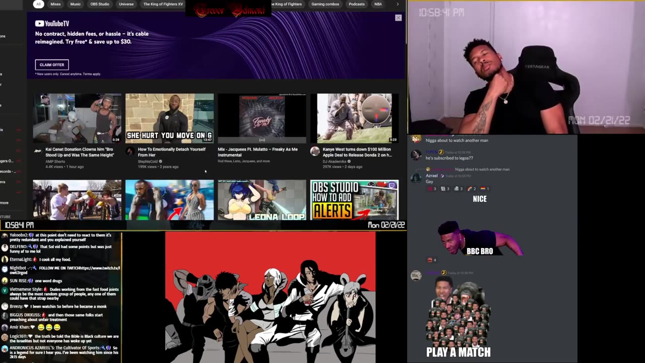Toggle the second reaction with count 3

click(x=445, y=189)
